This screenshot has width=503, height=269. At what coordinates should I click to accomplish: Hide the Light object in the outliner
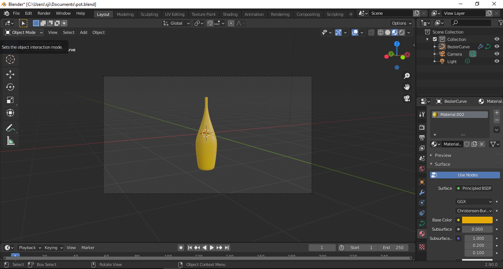[x=496, y=61]
